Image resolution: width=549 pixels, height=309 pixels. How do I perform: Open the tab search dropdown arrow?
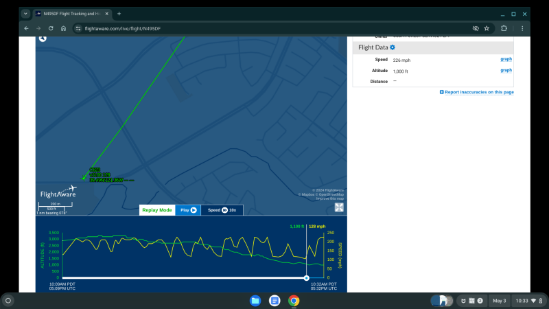25,13
